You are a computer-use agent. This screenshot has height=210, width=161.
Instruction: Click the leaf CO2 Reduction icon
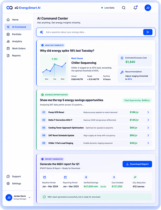click(135, 177)
